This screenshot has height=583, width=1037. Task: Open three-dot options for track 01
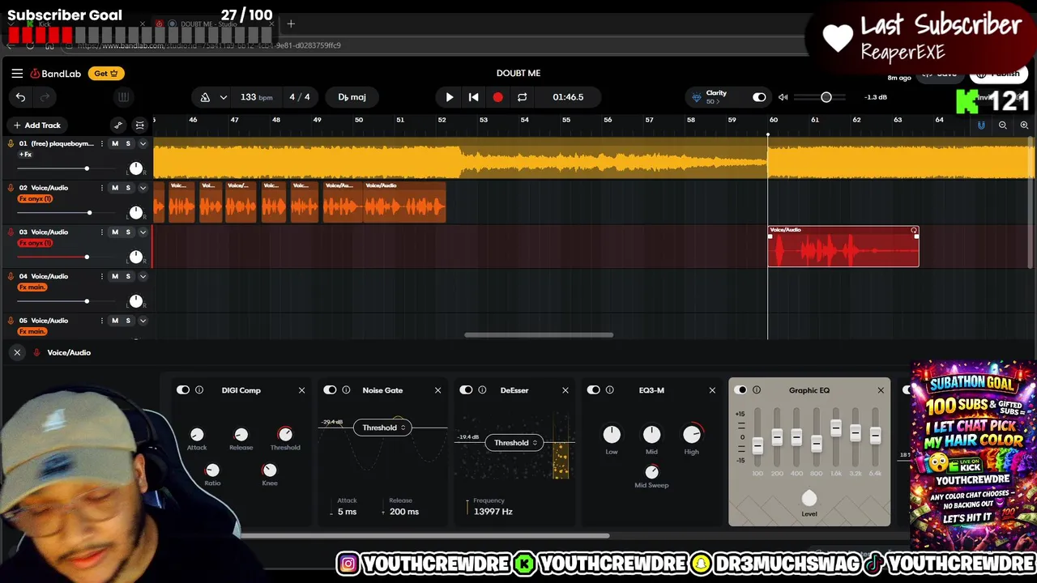point(102,143)
